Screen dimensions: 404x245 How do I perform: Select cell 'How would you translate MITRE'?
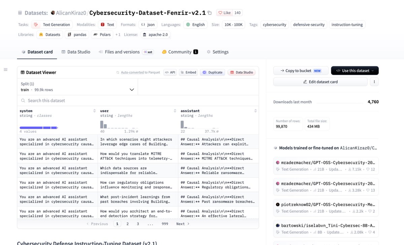coord(138,156)
